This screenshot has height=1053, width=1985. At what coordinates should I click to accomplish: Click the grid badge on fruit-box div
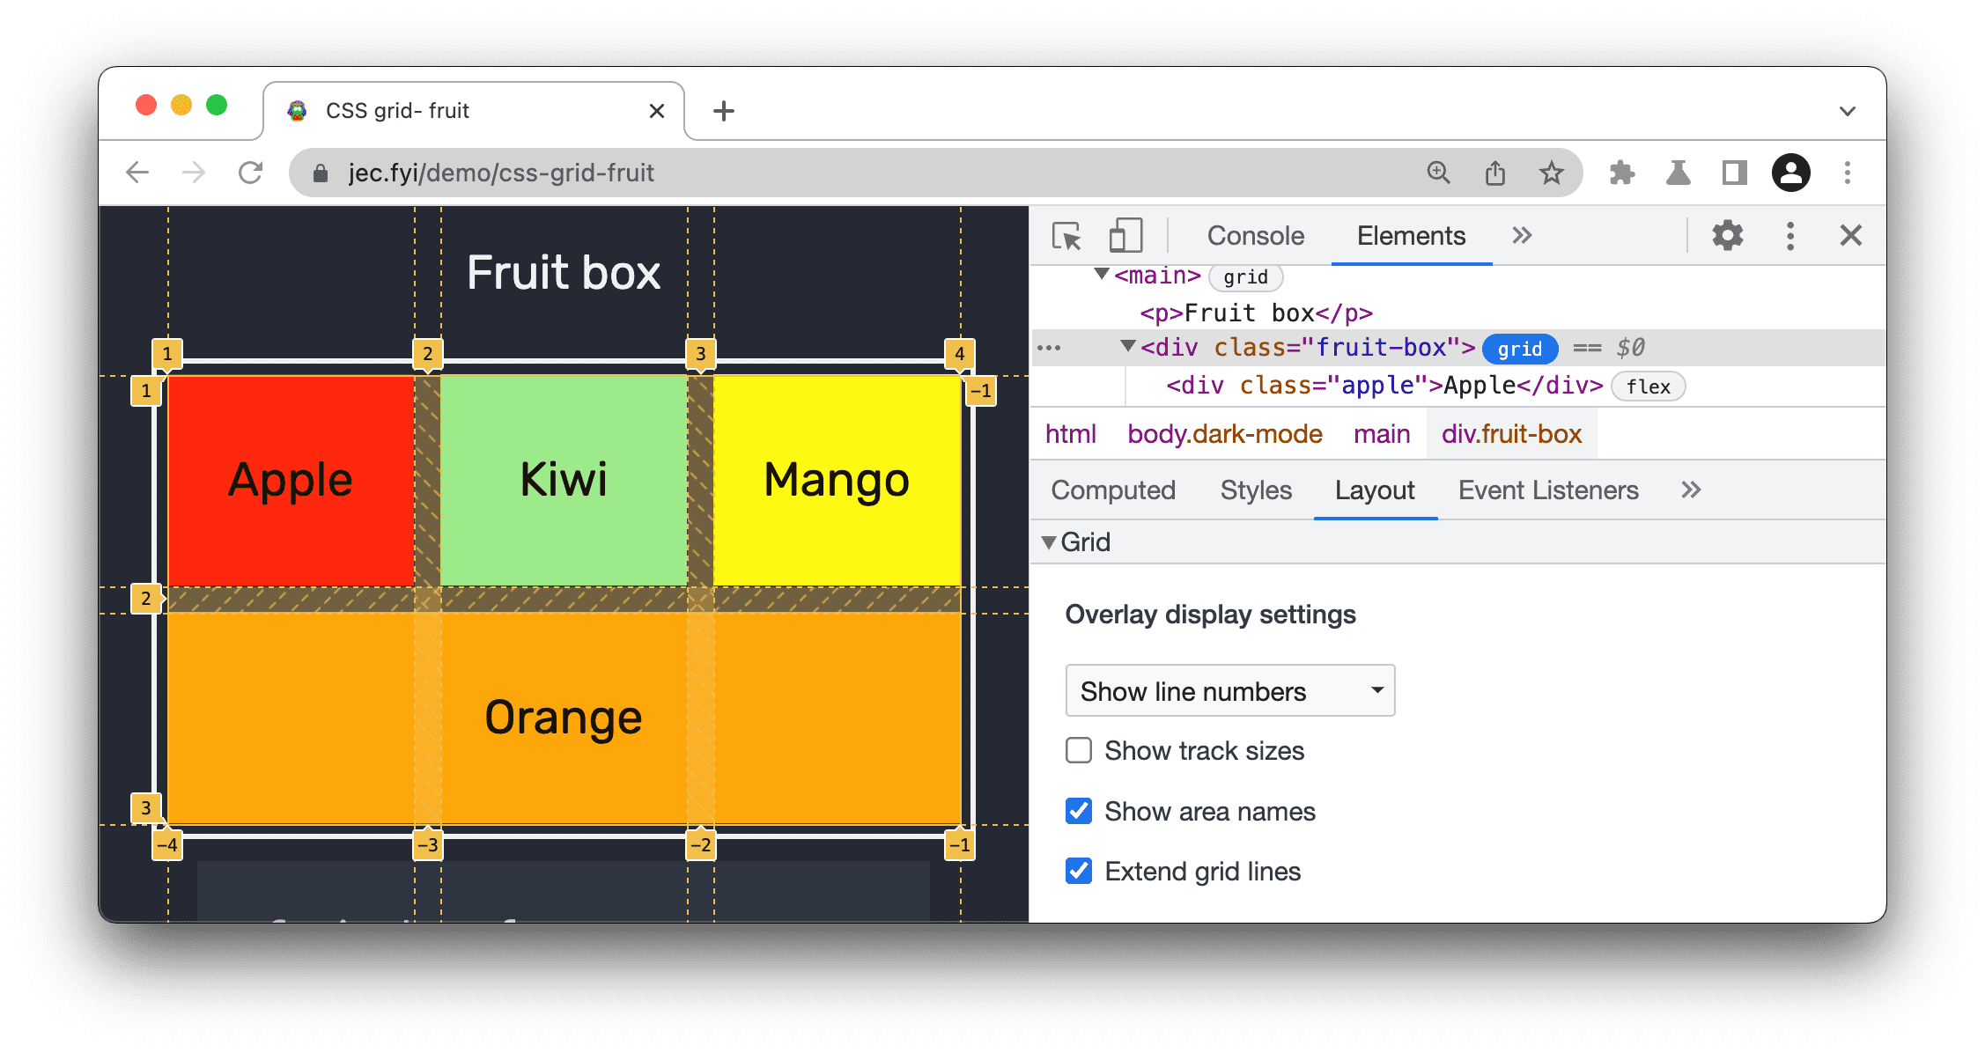pos(1523,348)
